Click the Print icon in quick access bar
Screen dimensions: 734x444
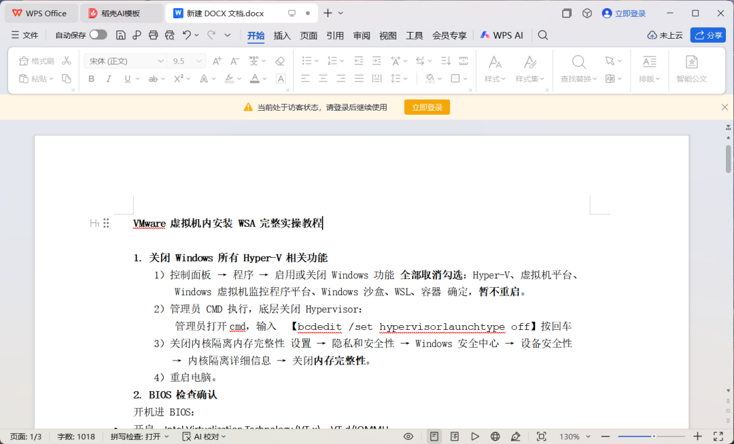[x=153, y=35]
